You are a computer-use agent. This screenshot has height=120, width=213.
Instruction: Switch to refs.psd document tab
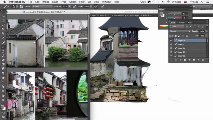tap(44, 12)
